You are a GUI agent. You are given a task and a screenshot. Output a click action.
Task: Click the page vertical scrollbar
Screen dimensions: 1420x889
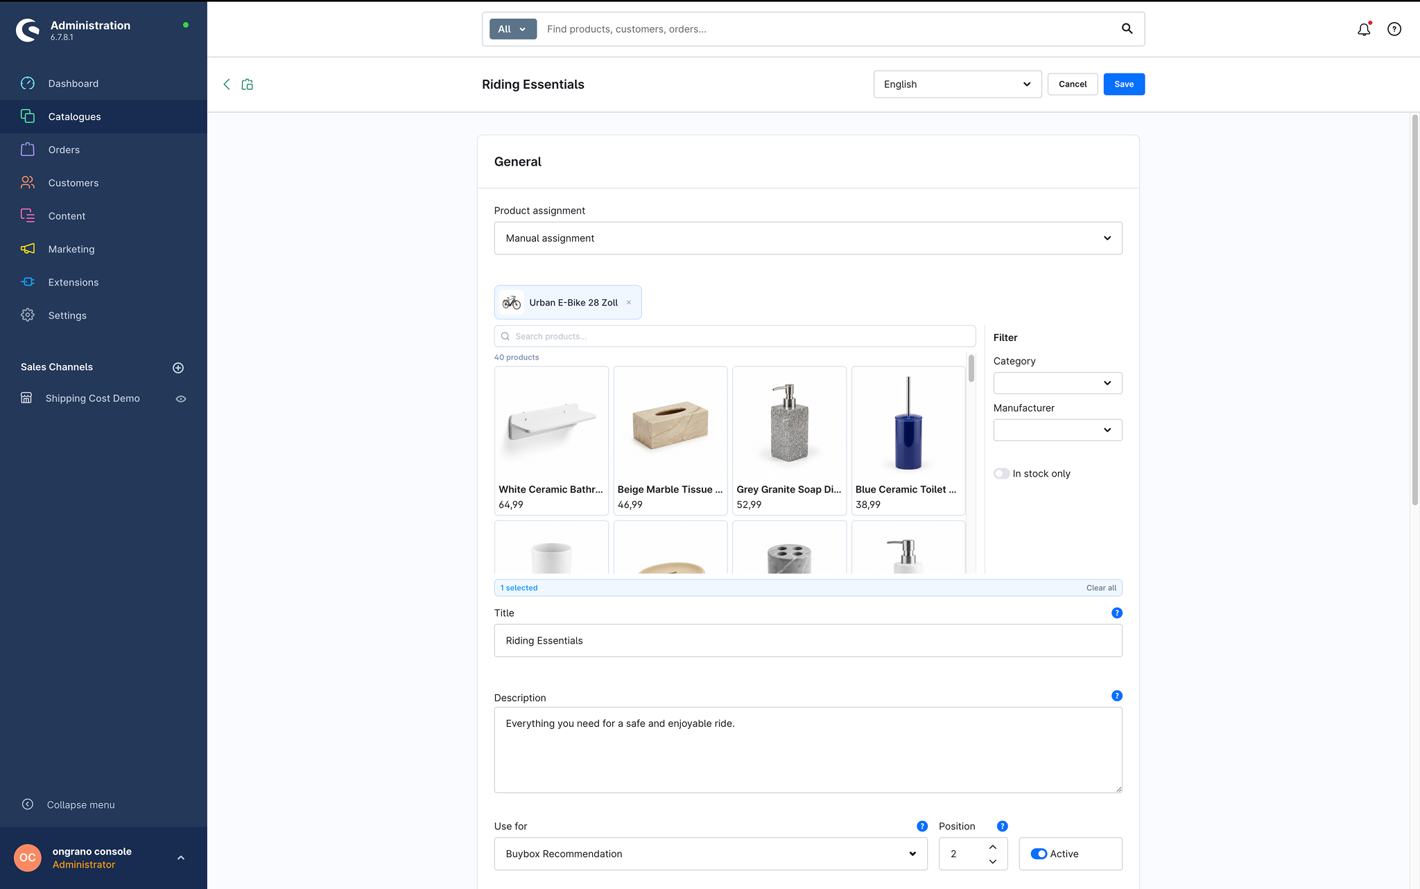click(1414, 310)
